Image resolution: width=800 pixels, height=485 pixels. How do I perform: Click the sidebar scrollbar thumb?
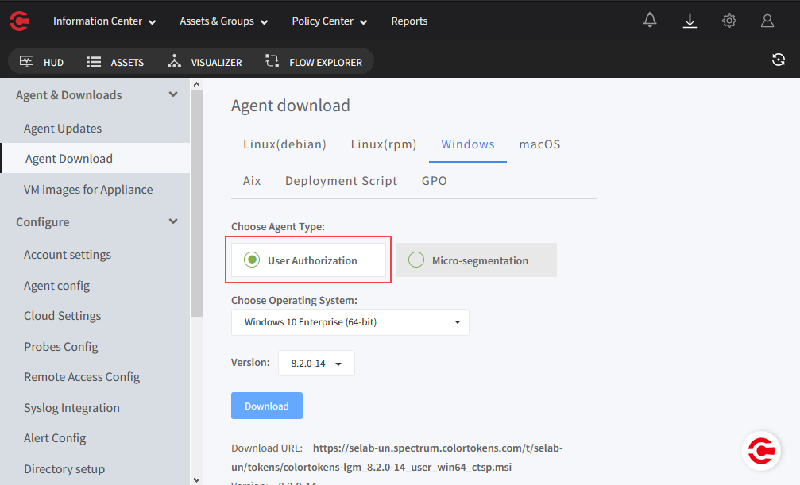[196, 203]
